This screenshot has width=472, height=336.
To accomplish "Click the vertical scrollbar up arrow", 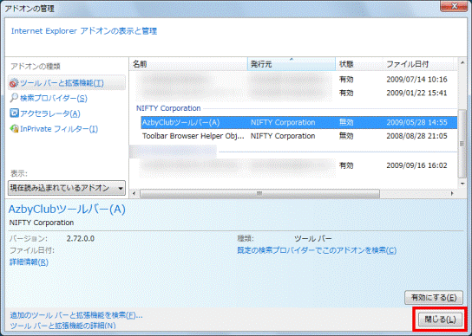I will click(x=462, y=63).
